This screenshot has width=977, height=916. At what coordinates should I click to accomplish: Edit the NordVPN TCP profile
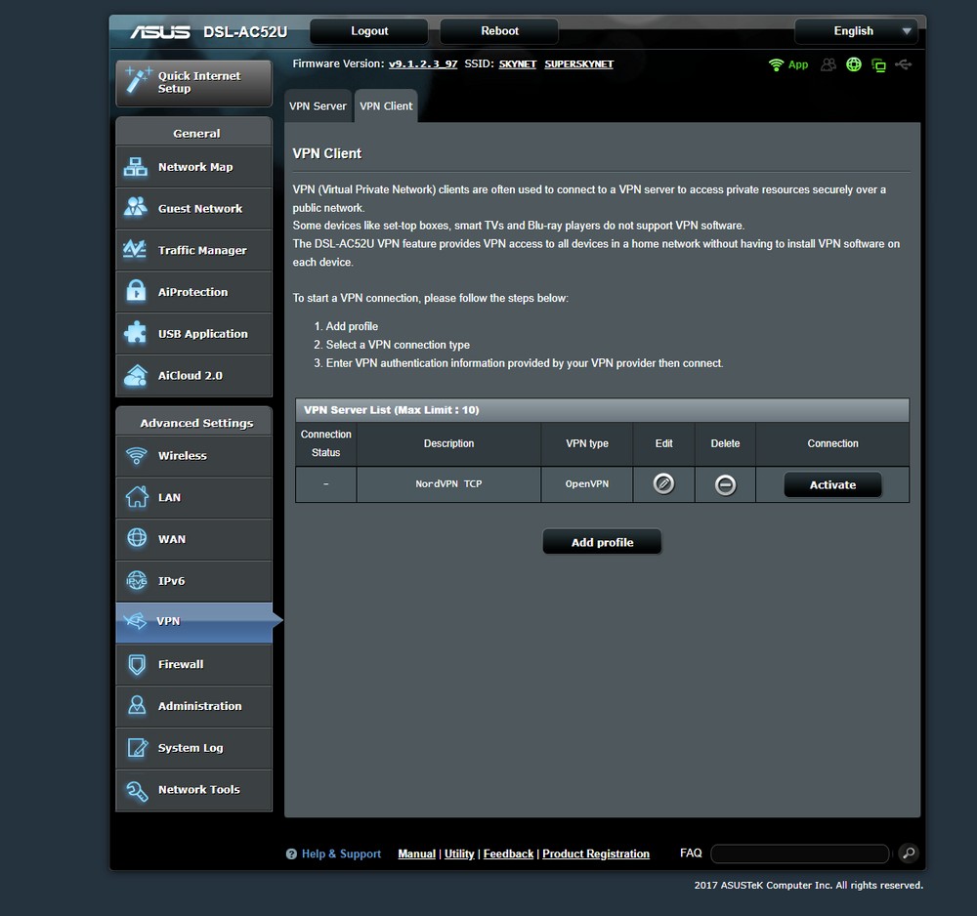point(663,483)
